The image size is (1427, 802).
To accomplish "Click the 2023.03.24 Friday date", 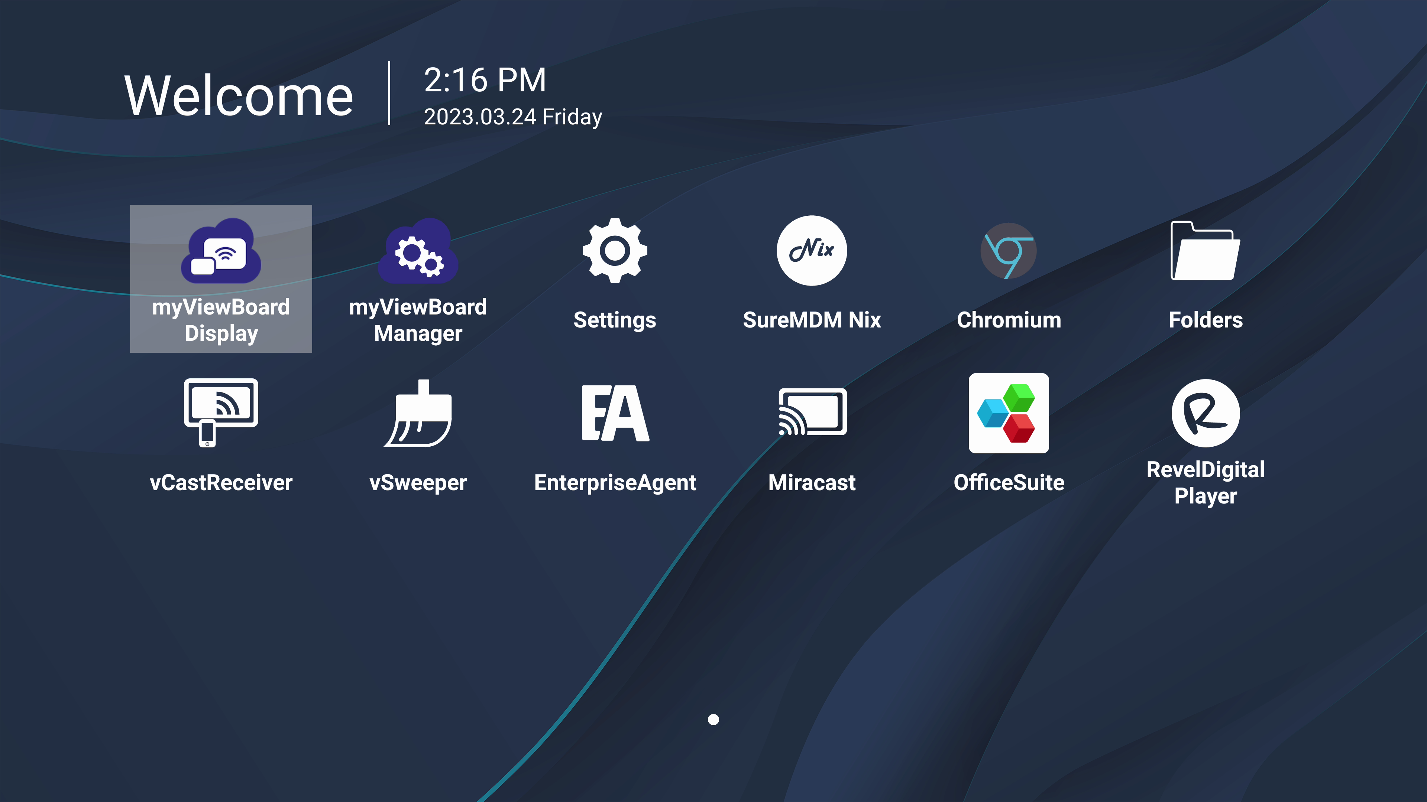I will [512, 117].
